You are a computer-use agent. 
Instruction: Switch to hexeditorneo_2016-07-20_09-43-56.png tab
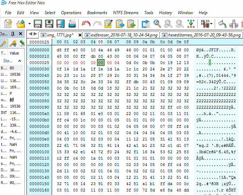tap(202, 35)
